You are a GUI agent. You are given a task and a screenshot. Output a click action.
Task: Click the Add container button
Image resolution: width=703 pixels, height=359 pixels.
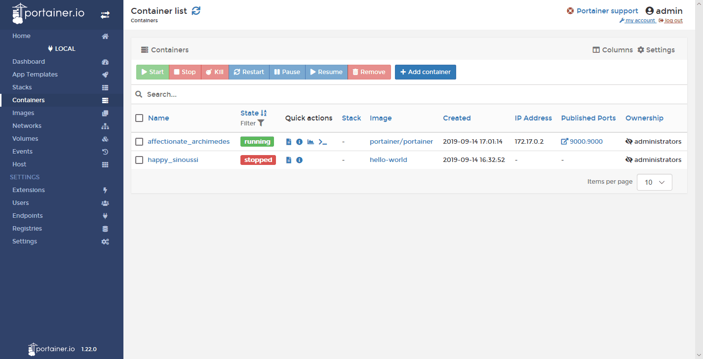(425, 72)
